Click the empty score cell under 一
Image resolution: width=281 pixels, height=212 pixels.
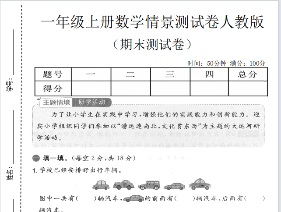coord(91,88)
